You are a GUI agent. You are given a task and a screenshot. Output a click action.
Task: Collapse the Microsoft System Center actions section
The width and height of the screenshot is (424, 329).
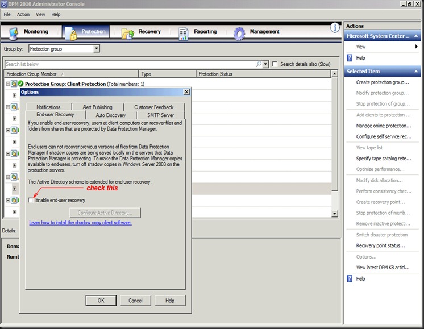416,36
